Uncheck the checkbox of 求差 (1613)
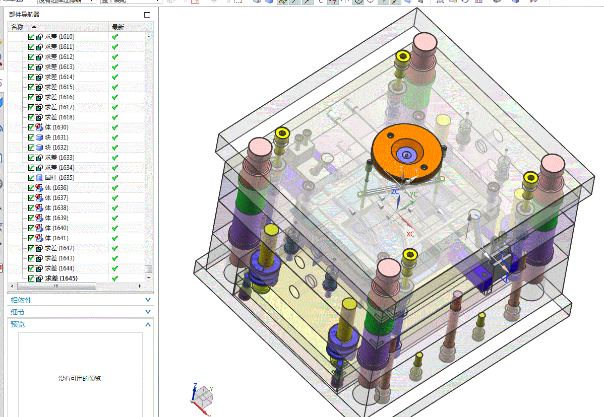604x417 pixels. (x=31, y=67)
